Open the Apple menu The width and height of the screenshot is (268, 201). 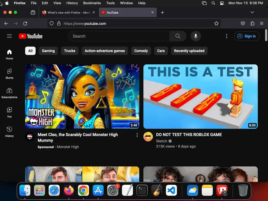coord(7,3)
